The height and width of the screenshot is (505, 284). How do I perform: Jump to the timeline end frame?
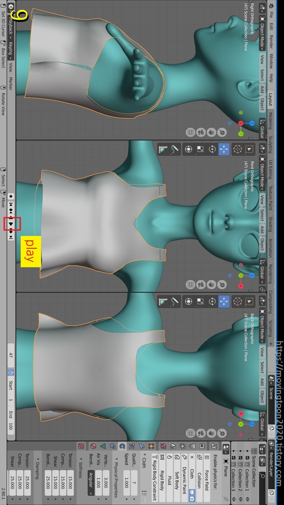pos(11,238)
